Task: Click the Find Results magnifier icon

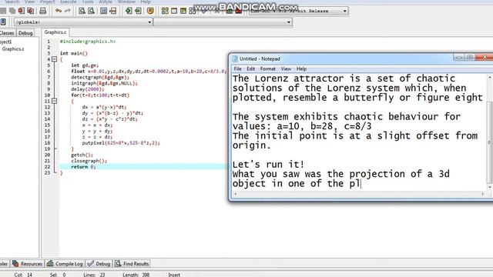Action: click(x=118, y=263)
